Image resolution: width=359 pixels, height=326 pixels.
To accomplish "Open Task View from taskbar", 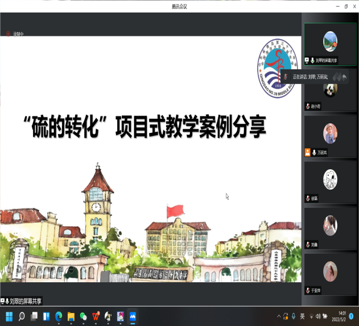I will [34, 316].
